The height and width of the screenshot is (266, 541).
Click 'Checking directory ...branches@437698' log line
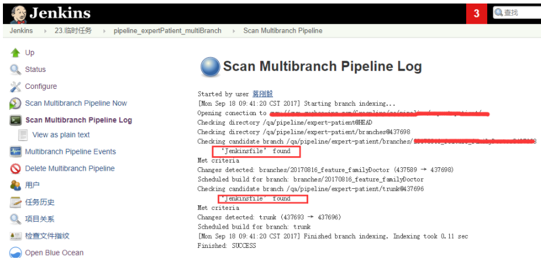(304, 132)
